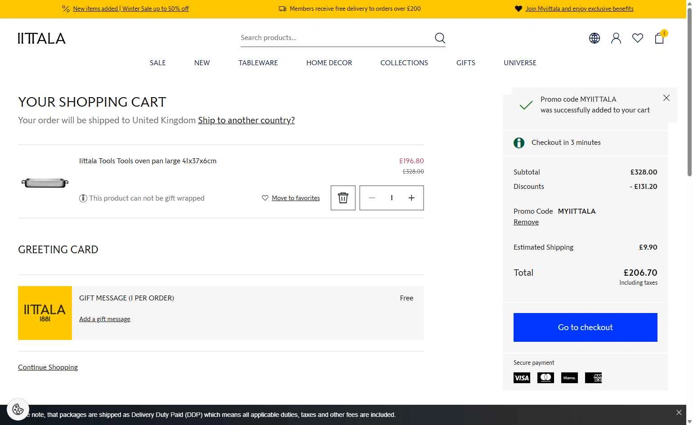Open the SALE menu

click(x=158, y=63)
